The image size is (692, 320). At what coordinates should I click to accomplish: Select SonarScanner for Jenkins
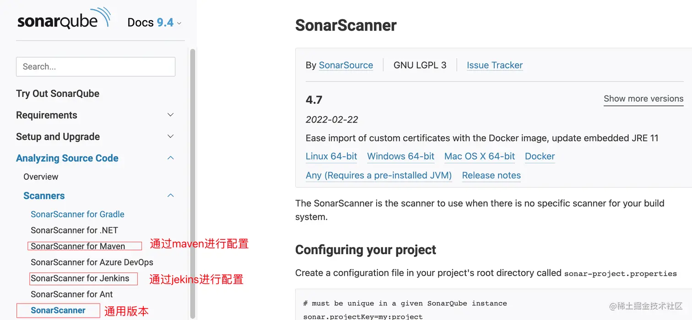80,278
